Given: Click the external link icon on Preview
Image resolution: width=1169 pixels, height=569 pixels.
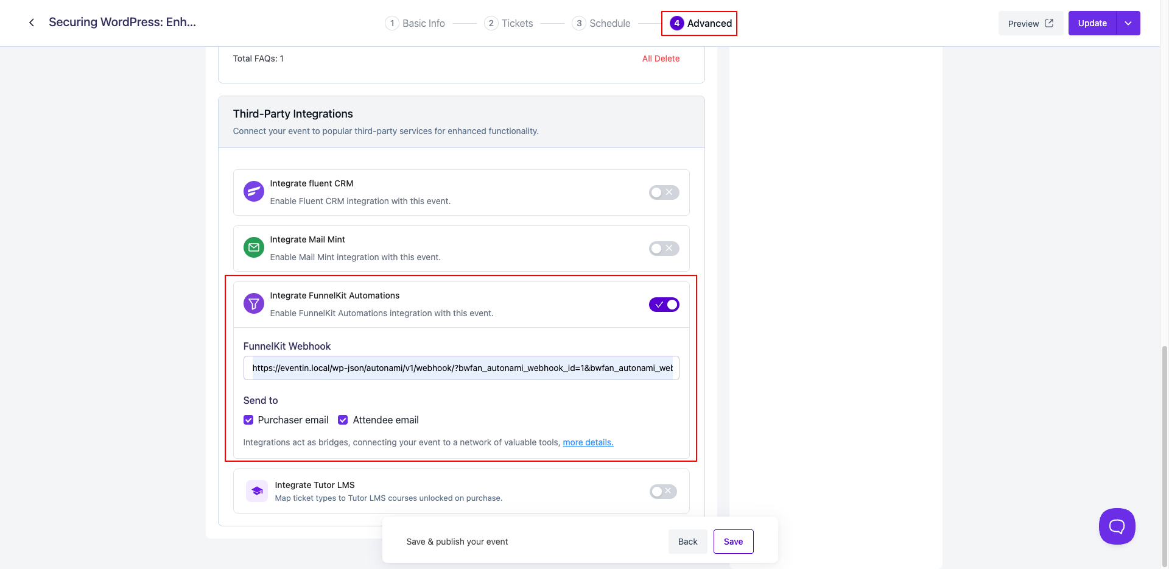Looking at the screenshot, I should click(1049, 23).
